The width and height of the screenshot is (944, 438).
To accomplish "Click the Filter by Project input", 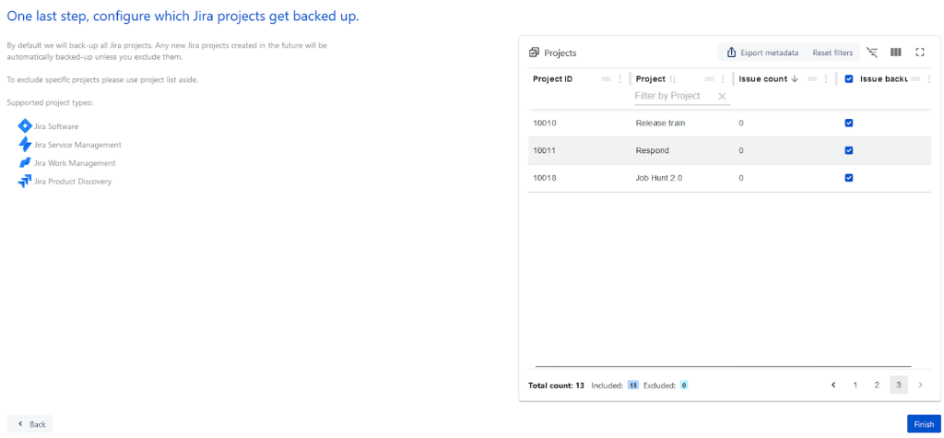I will [x=673, y=96].
